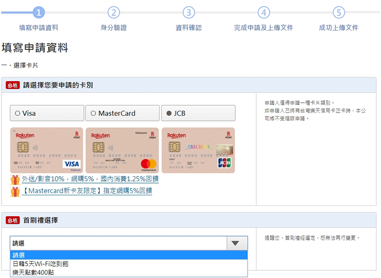Click the Mastercard logo on the titanium card
The height and width of the screenshot is (278, 381).
[148, 164]
